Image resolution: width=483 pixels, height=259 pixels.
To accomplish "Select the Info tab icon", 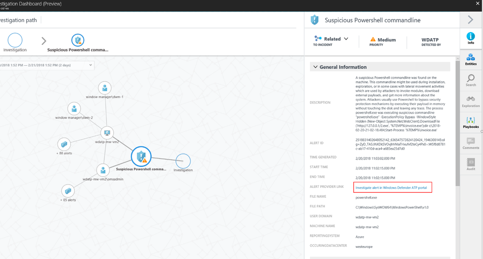I will 470,38.
